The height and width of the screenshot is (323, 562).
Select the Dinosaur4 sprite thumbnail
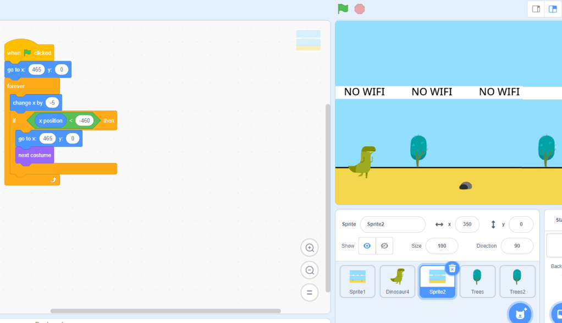397,281
